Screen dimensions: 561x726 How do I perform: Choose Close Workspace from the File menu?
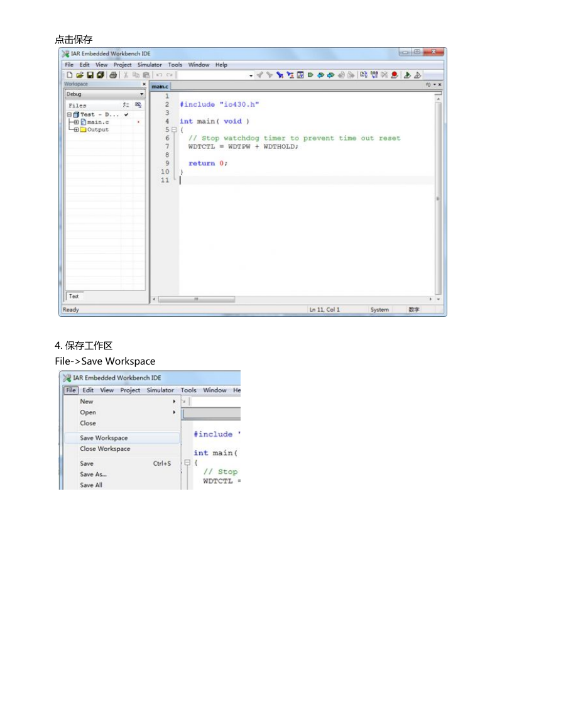click(122, 449)
